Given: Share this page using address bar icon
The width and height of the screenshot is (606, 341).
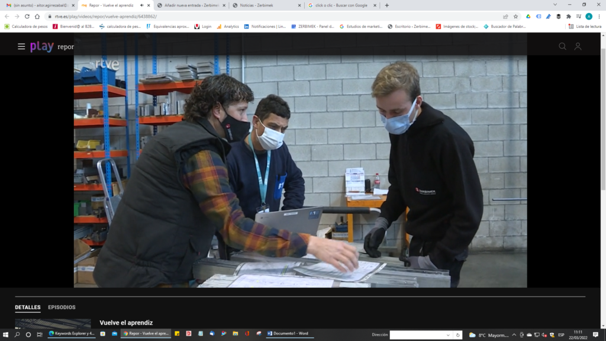Looking at the screenshot, I should coord(505,17).
